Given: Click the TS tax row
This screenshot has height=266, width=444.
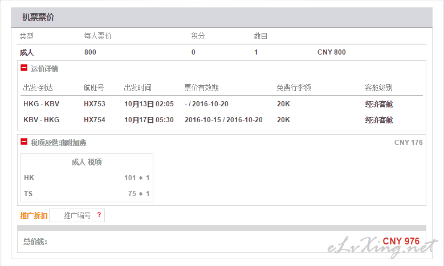Looking at the screenshot, I should pyautogui.click(x=86, y=194).
